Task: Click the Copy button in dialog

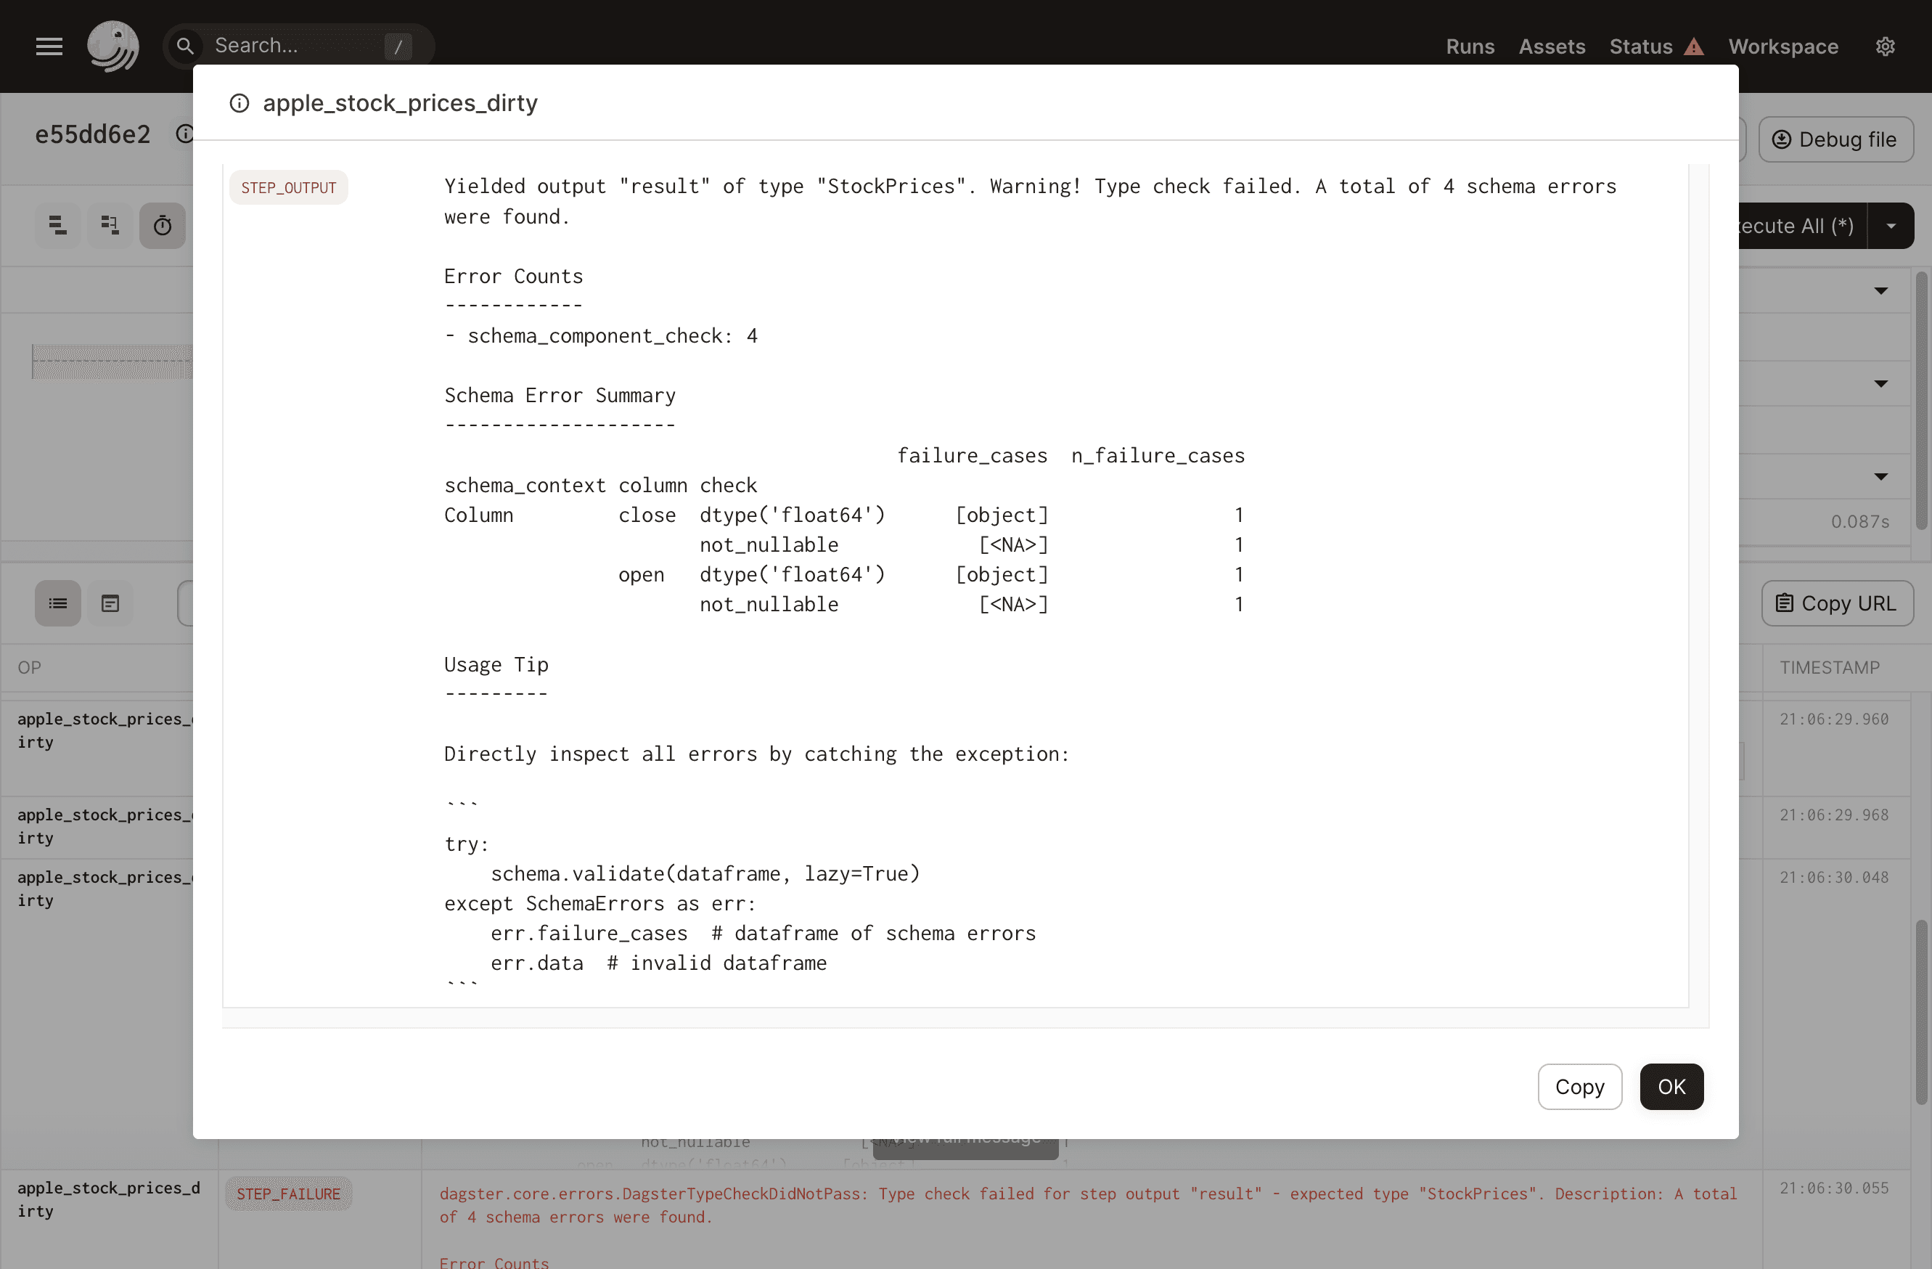Action: 1579,1086
